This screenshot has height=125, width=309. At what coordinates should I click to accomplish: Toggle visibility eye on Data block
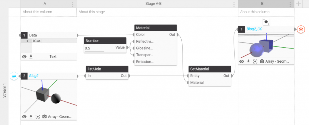pyautogui.click(x=24, y=56)
